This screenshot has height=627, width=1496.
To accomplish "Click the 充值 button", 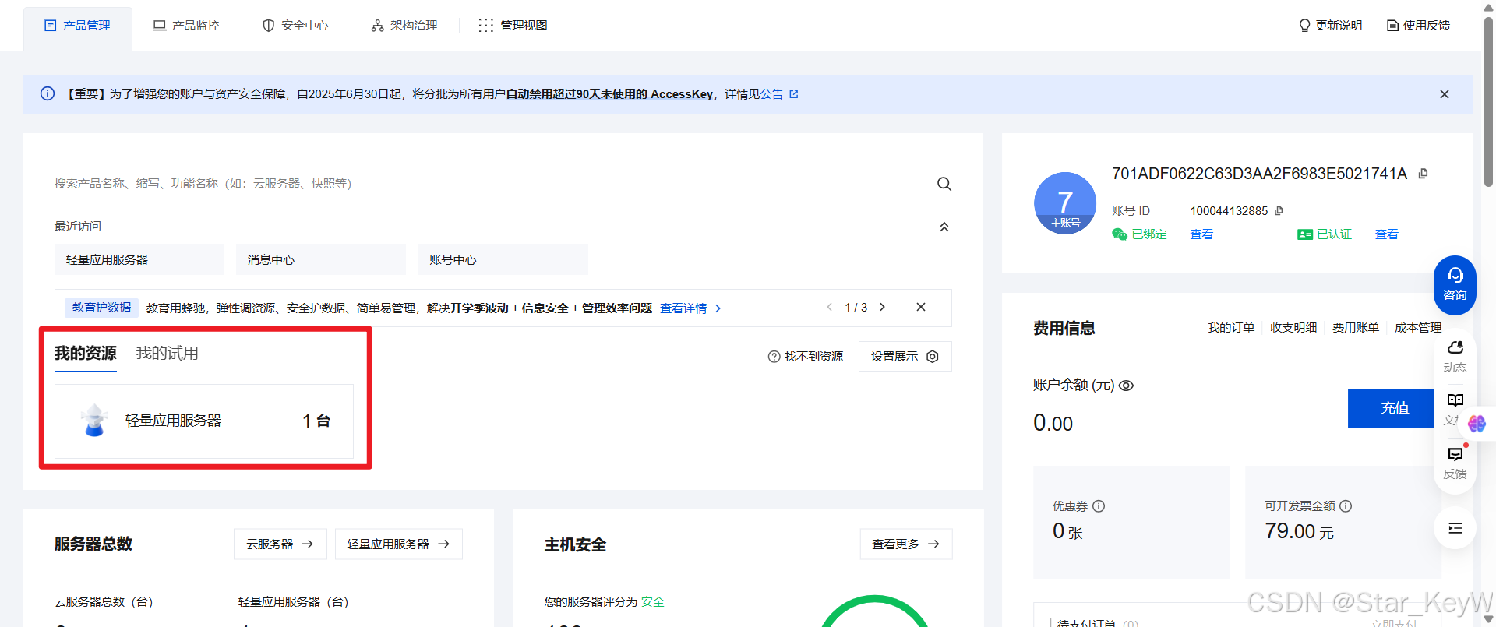I will [1391, 408].
